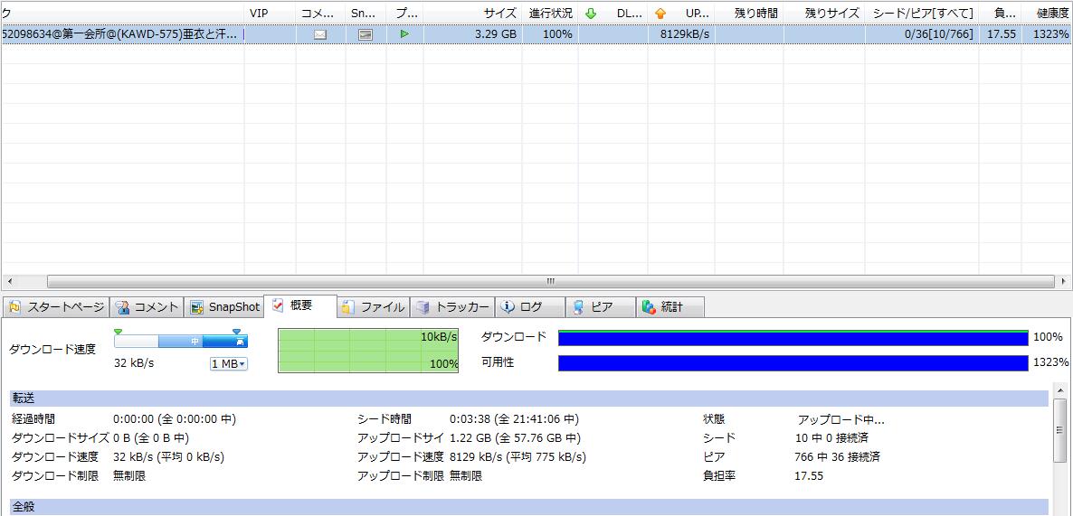Sort by the 健康度 column header

pyautogui.click(x=1052, y=14)
